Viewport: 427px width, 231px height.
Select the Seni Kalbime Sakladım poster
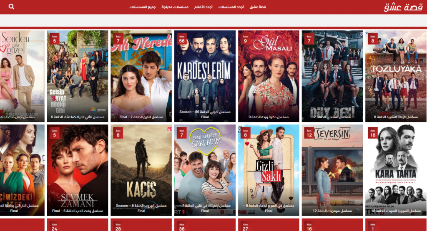click(x=205, y=171)
